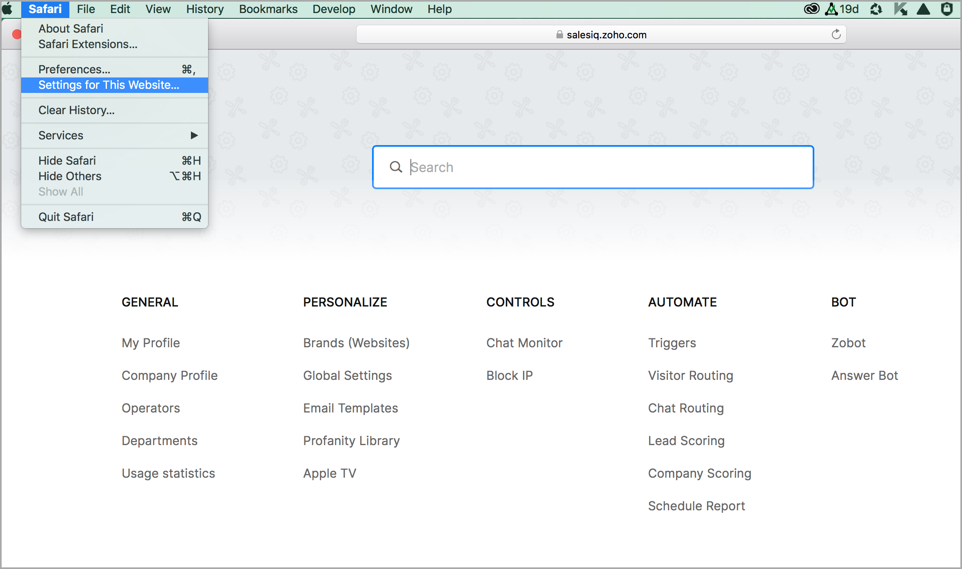Click the circular sync arrows menu bar icon

[x=876, y=9]
